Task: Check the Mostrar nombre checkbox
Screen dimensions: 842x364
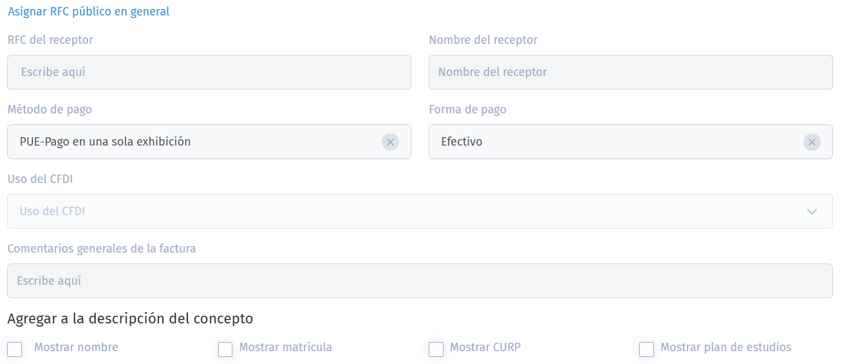Action: click(x=15, y=349)
